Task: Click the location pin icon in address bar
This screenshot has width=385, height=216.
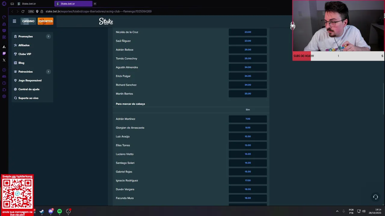Action: click(37, 11)
